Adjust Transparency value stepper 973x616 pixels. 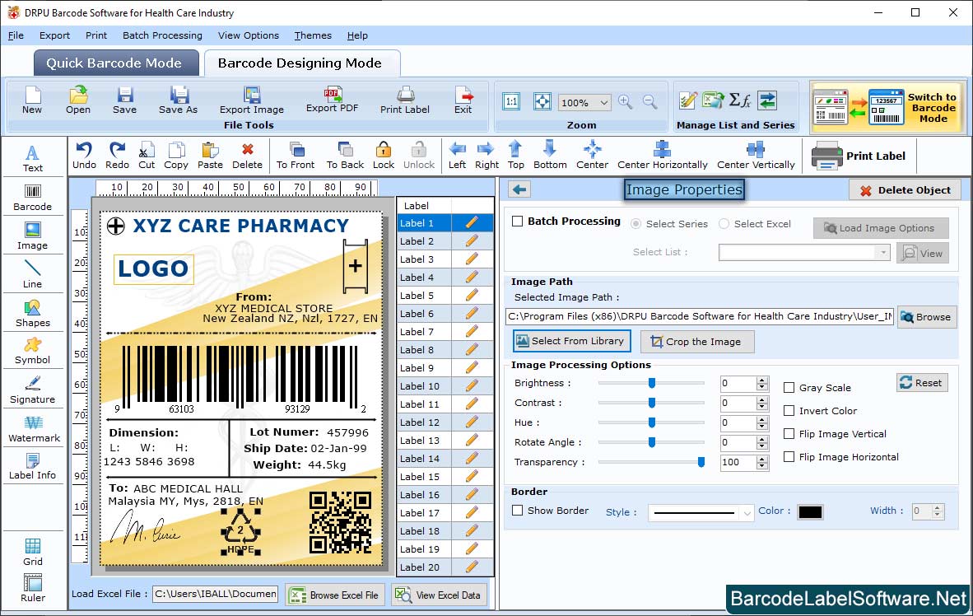pyautogui.click(x=762, y=462)
